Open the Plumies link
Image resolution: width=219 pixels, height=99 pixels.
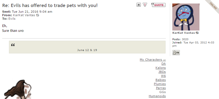tap(160, 84)
